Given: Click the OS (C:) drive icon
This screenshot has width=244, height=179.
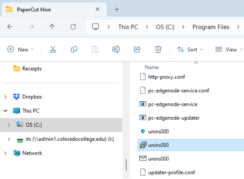Looking at the screenshot, I should 20,124.
